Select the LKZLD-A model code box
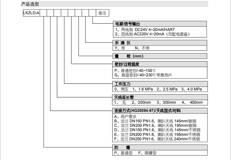 31,14
